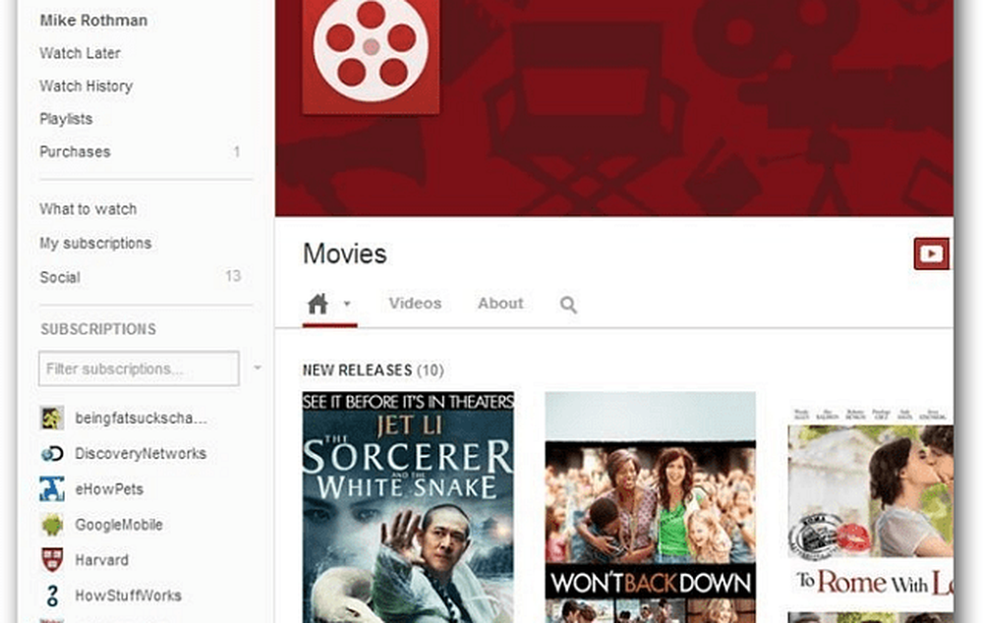Click the SUBSCRIPTIONS section header
The height and width of the screenshot is (623, 983).
pyautogui.click(x=98, y=329)
